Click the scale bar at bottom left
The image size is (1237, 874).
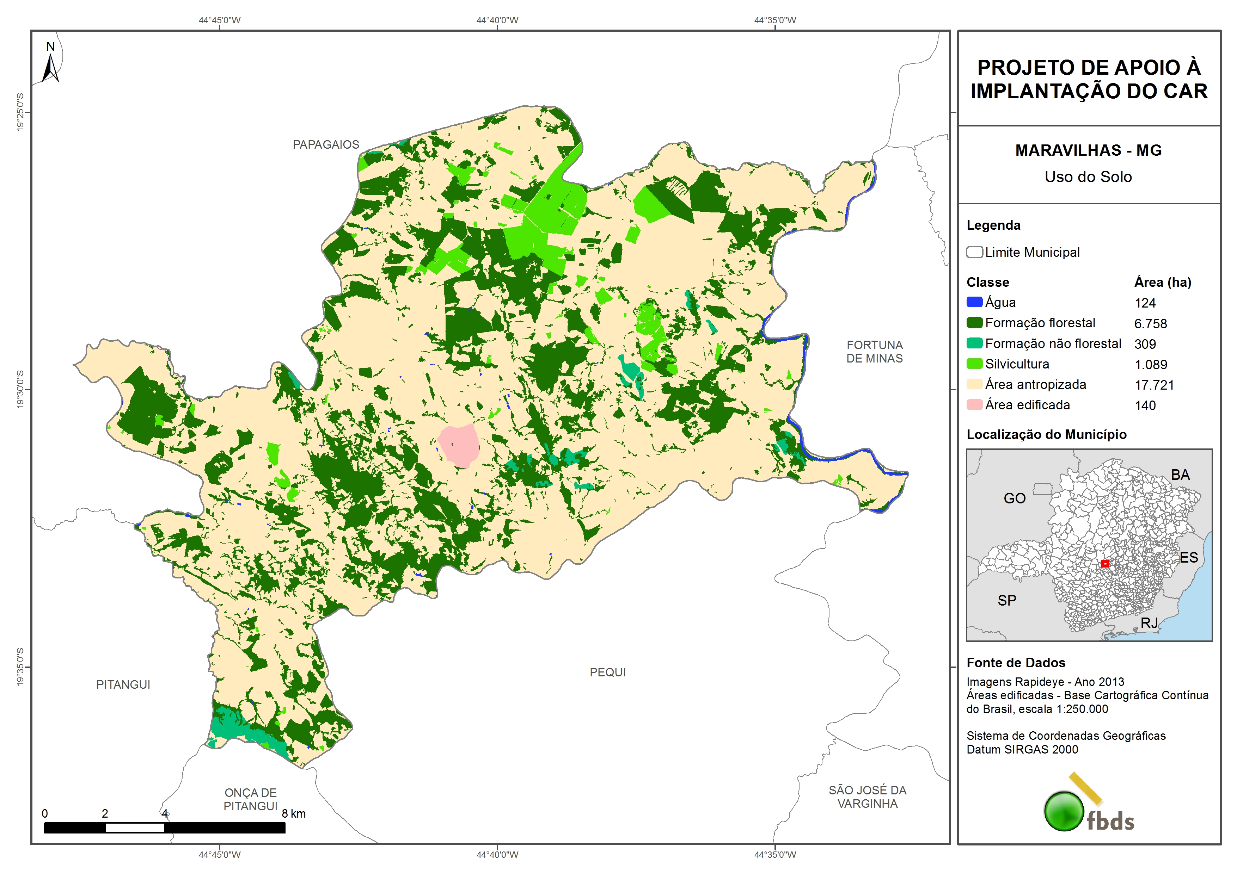164,828
